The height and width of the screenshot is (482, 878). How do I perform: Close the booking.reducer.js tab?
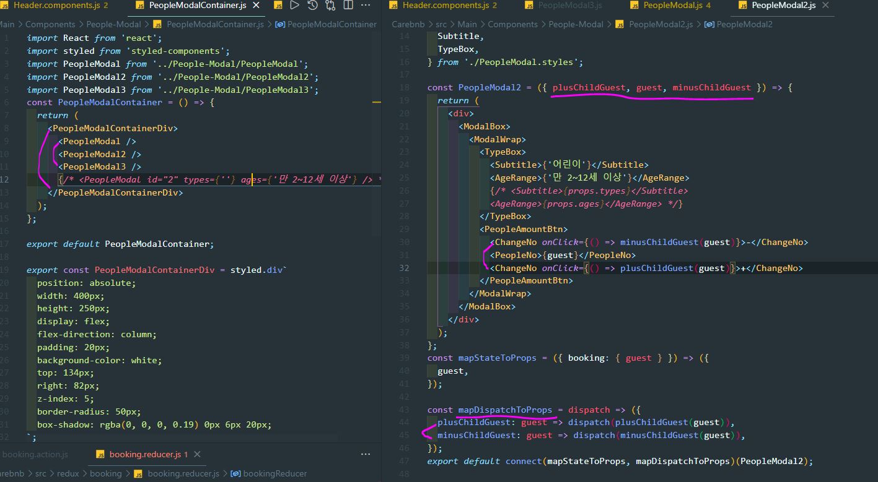tap(197, 454)
